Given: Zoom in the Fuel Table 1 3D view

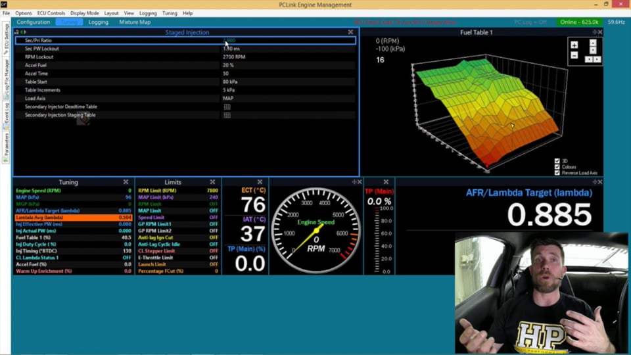Looking at the screenshot, I should (x=574, y=45).
